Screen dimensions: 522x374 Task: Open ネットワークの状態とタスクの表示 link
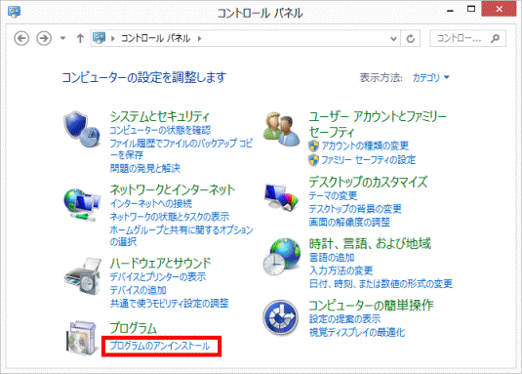click(170, 217)
